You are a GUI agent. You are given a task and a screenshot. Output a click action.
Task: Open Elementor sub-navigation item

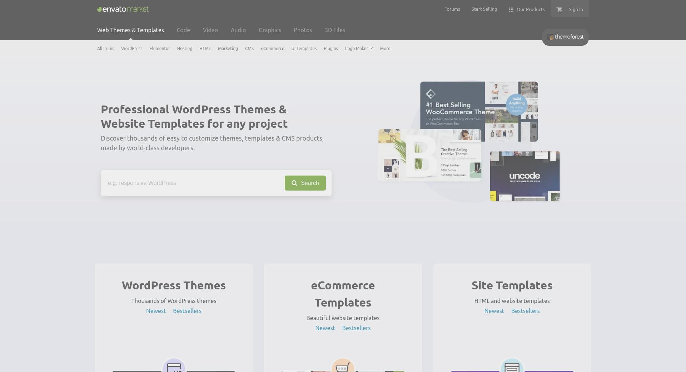coord(160,49)
